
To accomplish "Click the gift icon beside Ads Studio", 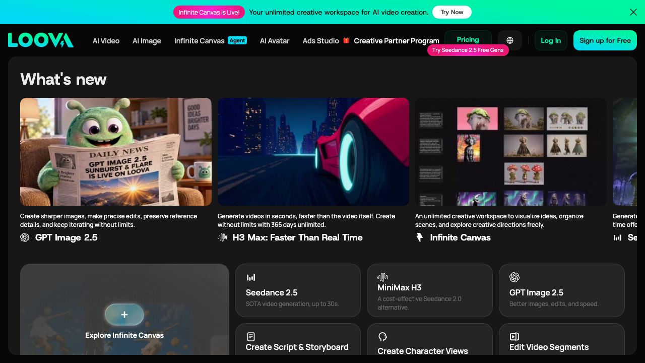I will pyautogui.click(x=346, y=40).
